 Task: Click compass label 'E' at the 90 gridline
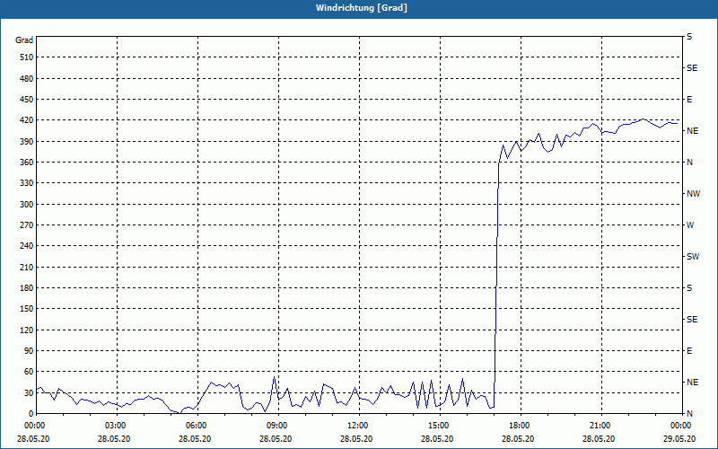689,351
